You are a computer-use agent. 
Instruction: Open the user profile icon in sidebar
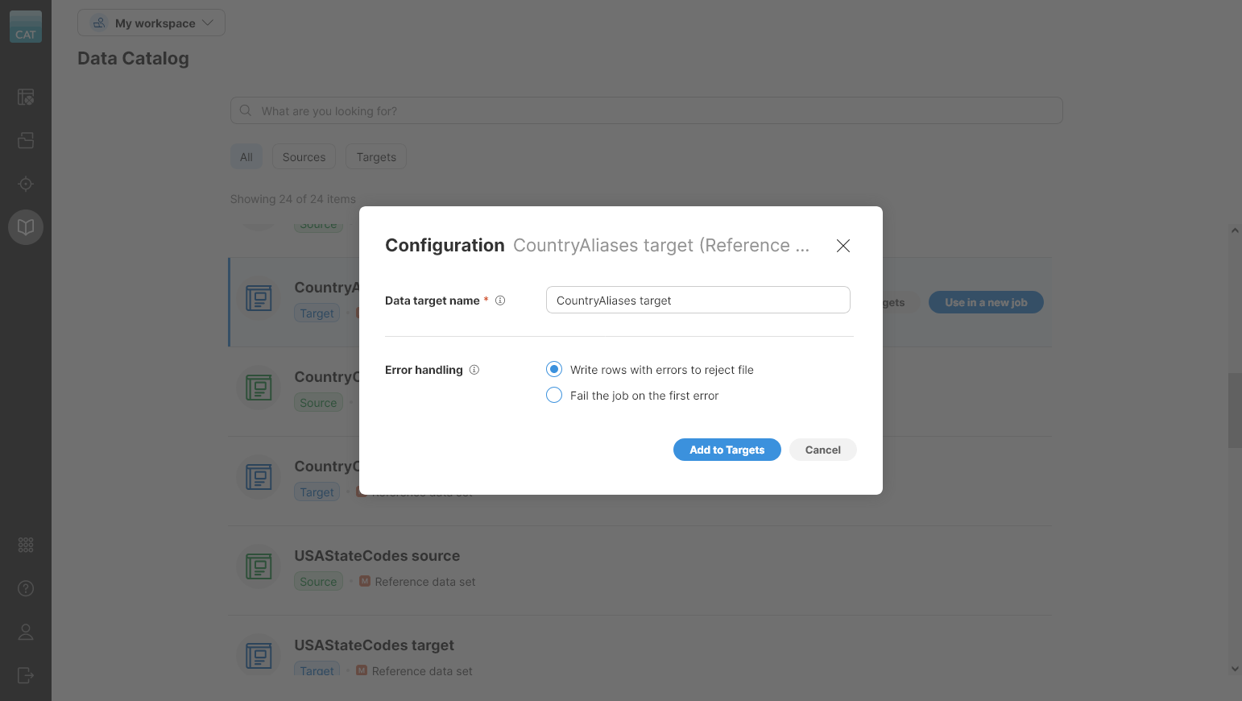click(25, 632)
